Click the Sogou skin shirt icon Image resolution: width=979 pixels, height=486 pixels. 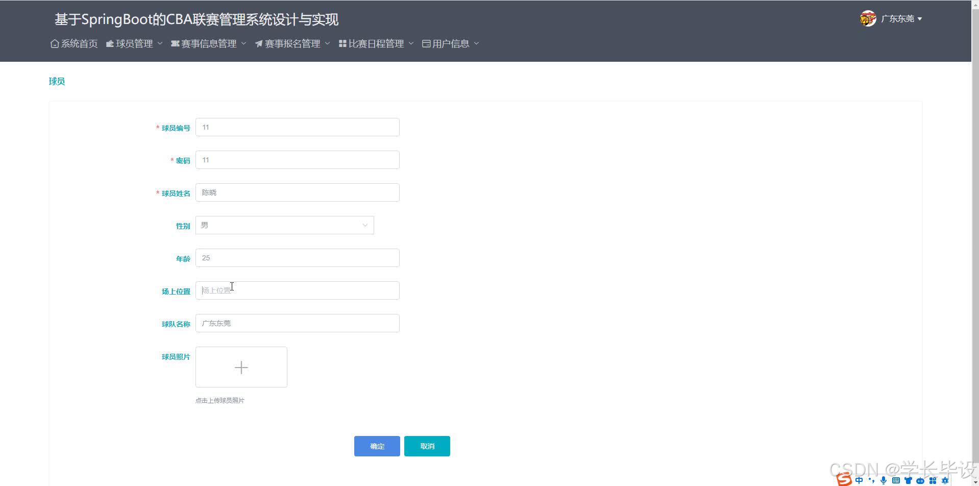pos(908,480)
